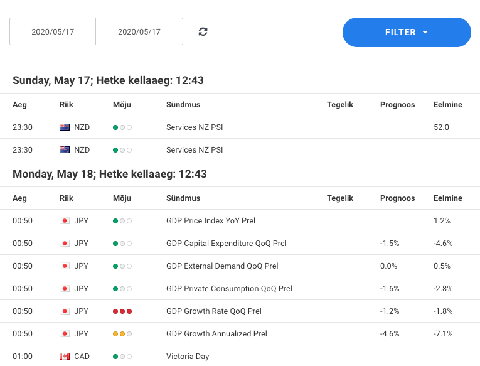Click the Monday table's Prognoos column header
This screenshot has height=366, width=480.
397,198
